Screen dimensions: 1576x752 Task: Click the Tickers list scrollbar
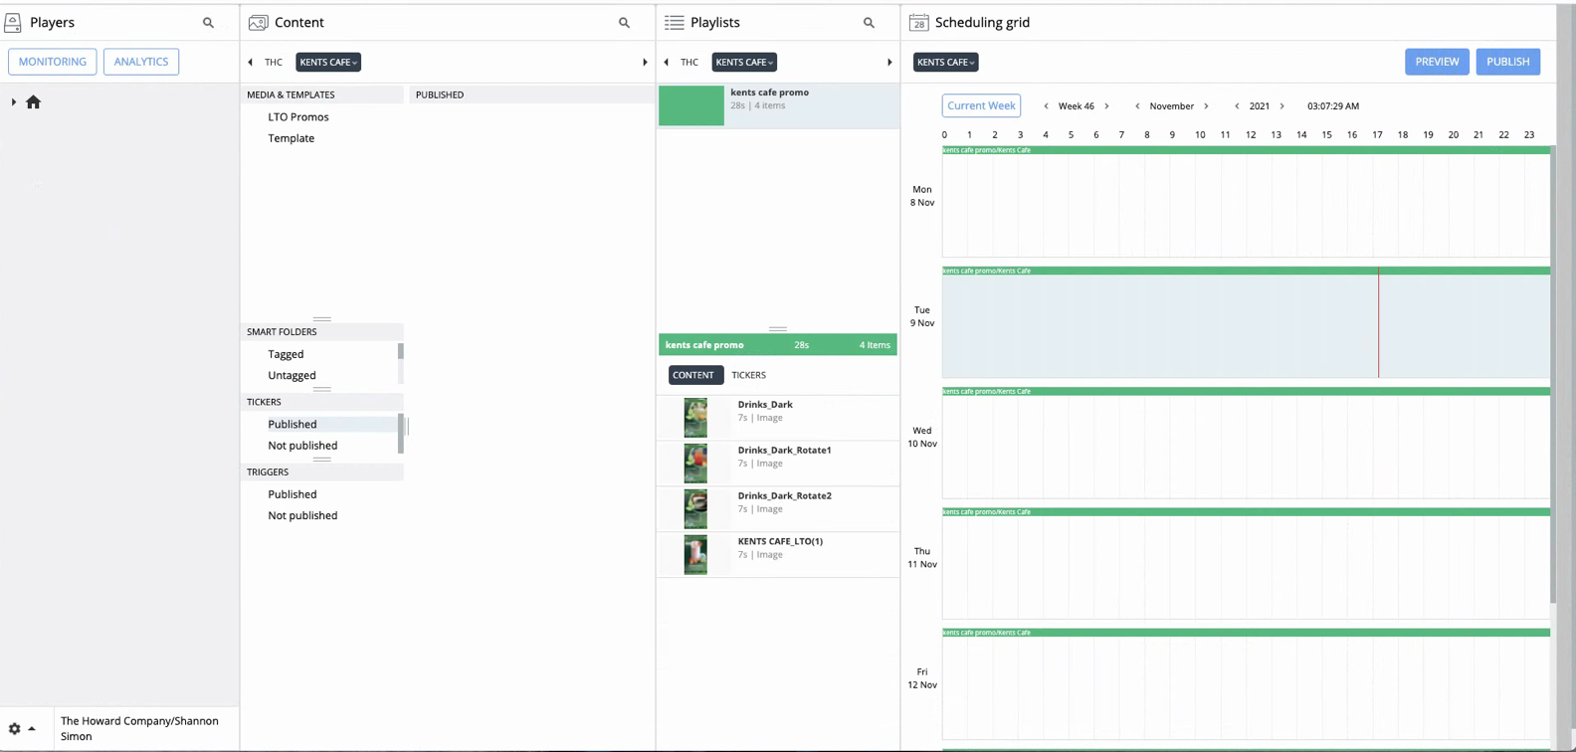pyautogui.click(x=401, y=434)
